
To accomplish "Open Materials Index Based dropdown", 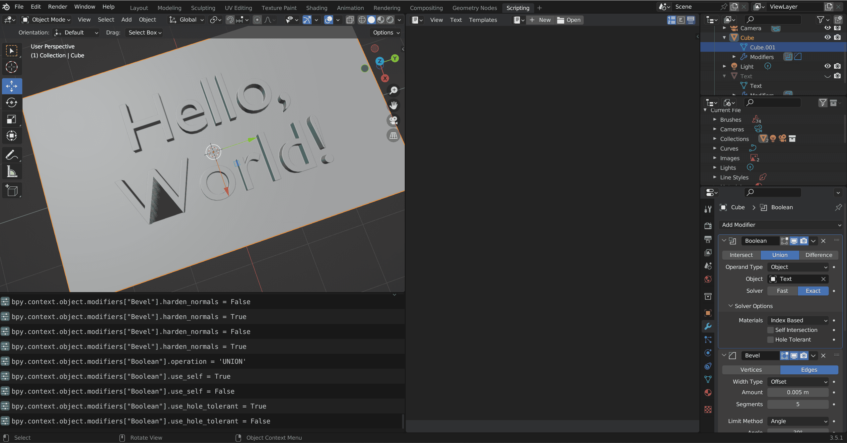I will 798,320.
